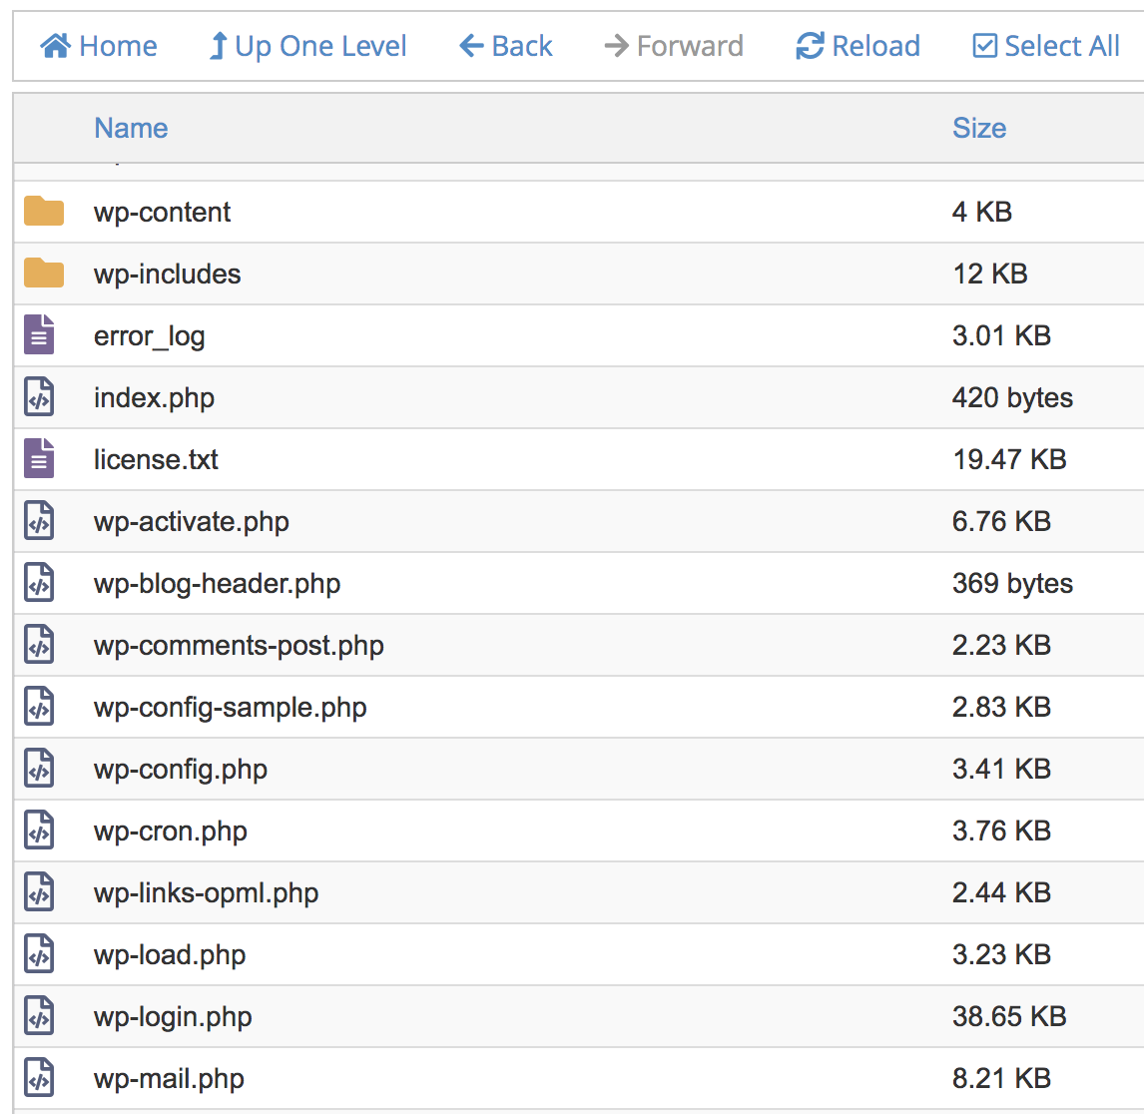This screenshot has height=1114, width=1144.
Task: Select the index.php file name
Action: (x=154, y=398)
